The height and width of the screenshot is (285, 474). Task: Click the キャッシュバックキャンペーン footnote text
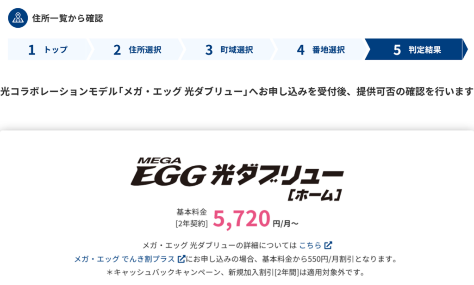(236, 273)
